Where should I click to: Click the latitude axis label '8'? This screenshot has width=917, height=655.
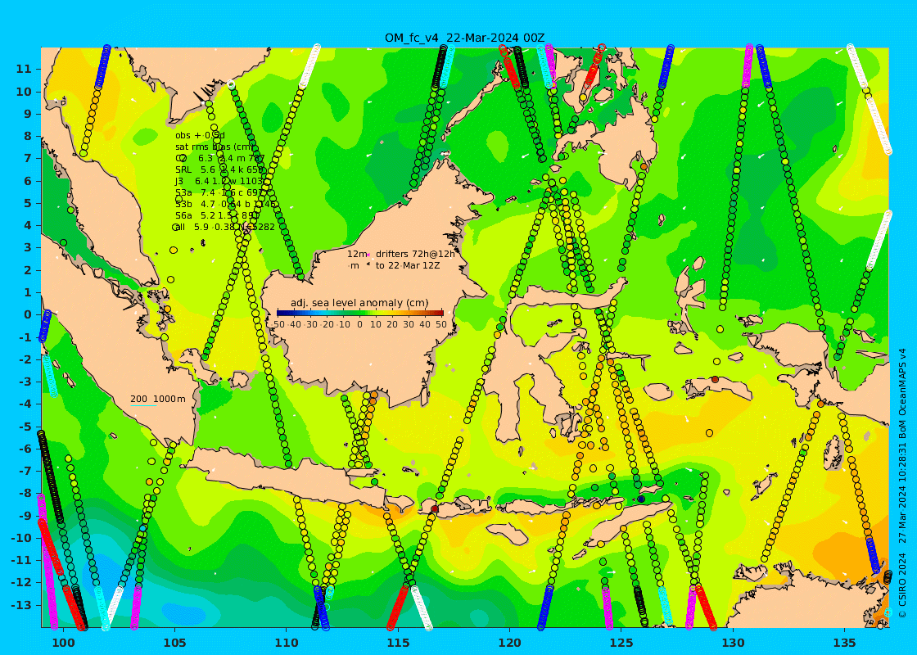[x=28, y=136]
